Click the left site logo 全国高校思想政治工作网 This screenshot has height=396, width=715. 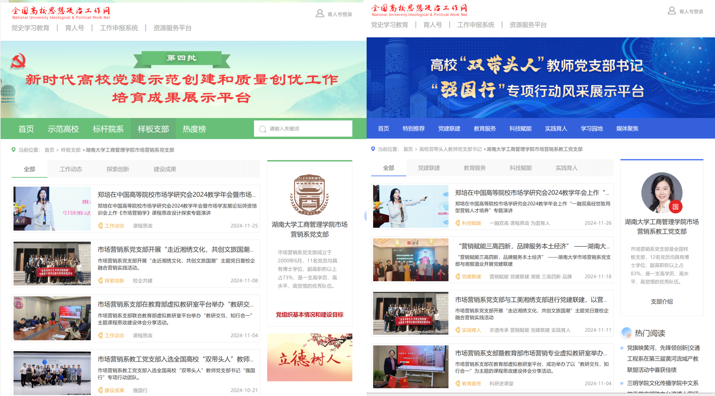tap(61, 13)
